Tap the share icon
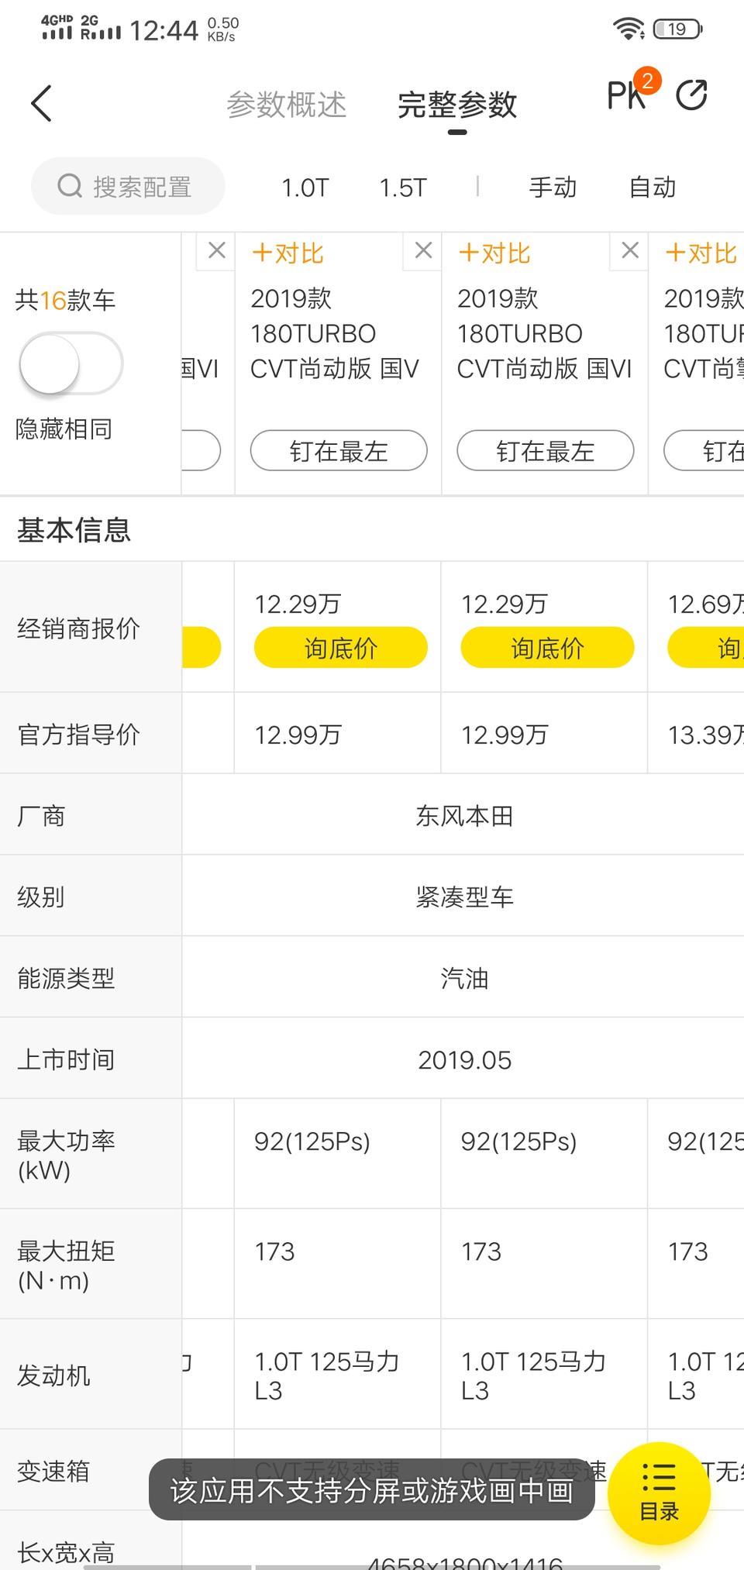 click(691, 95)
